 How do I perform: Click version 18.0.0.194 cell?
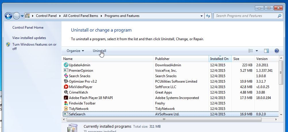click(264, 98)
